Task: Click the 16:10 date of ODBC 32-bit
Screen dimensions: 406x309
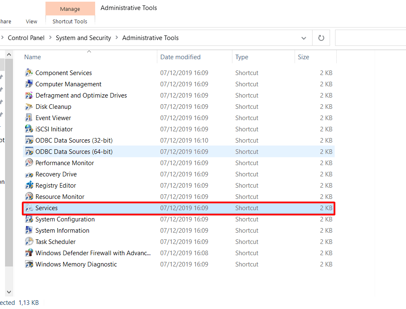Action: coord(184,140)
